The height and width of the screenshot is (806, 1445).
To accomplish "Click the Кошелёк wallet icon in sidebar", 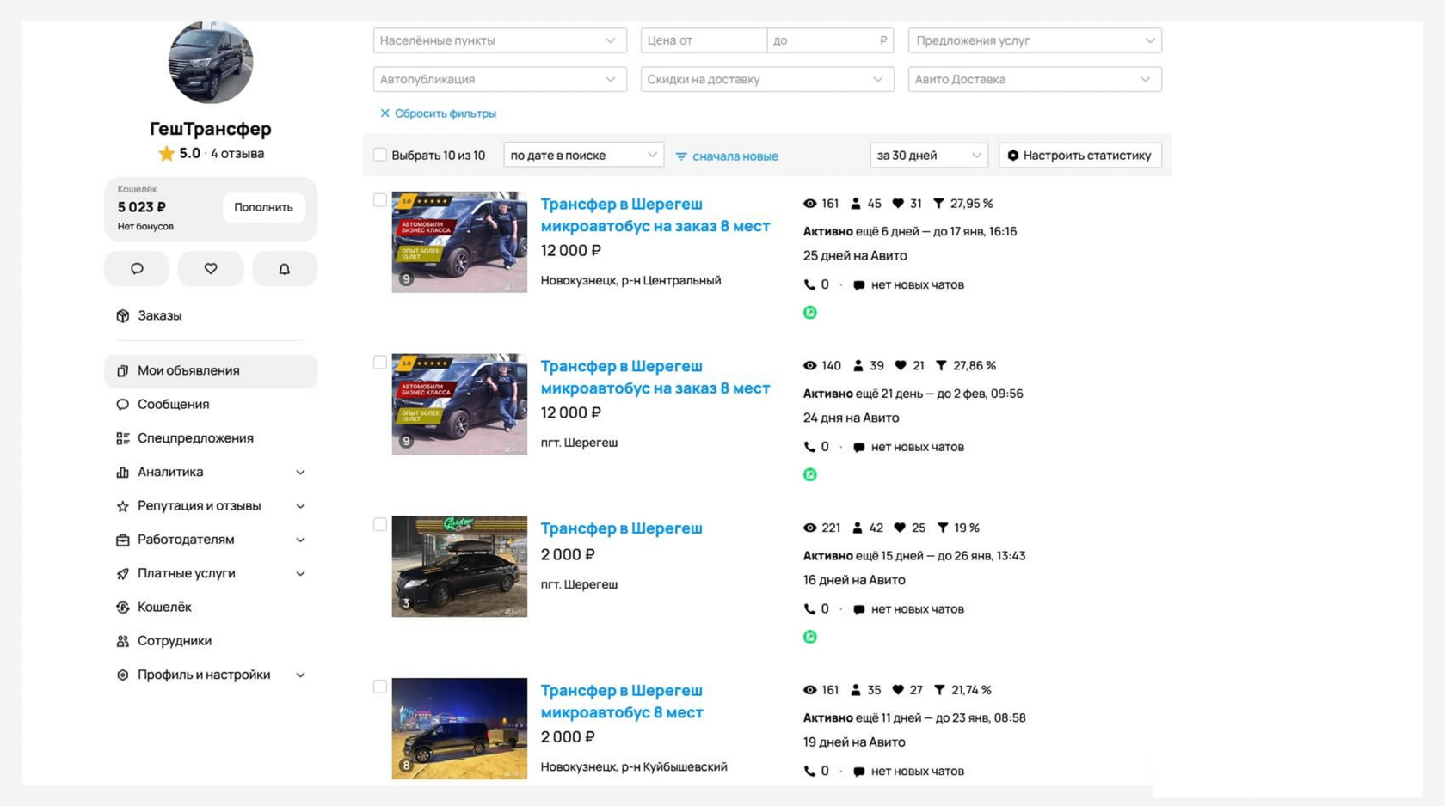I will click(122, 608).
